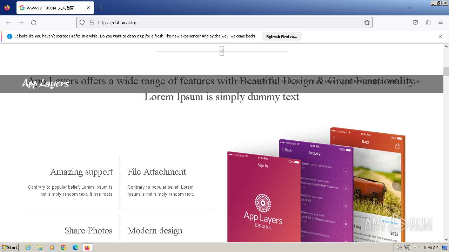Viewport: 449px width, 252px height.
Task: Open media player icon in taskbar
Action: [x=52, y=247]
